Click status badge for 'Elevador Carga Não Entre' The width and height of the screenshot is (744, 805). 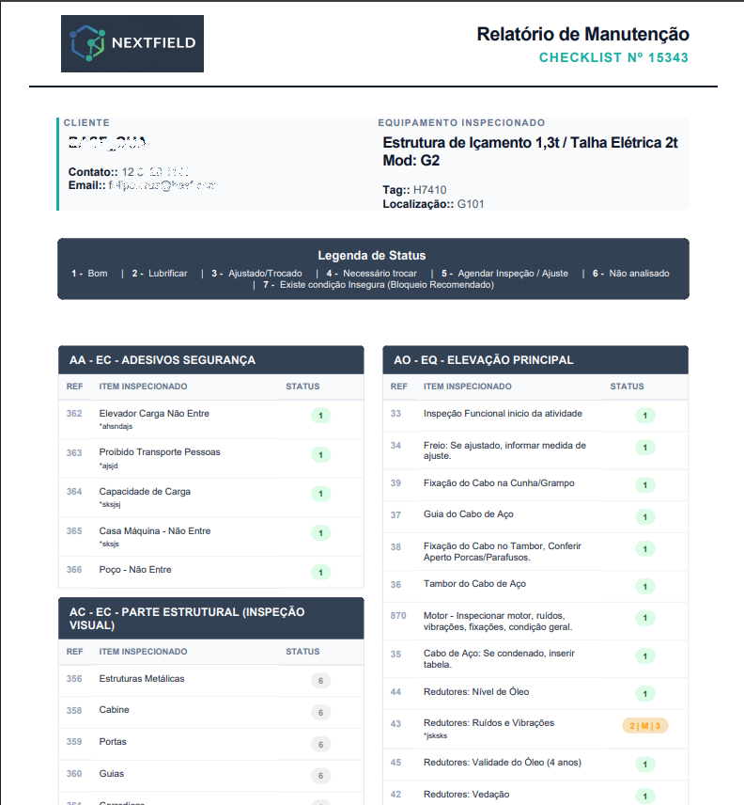coord(321,416)
